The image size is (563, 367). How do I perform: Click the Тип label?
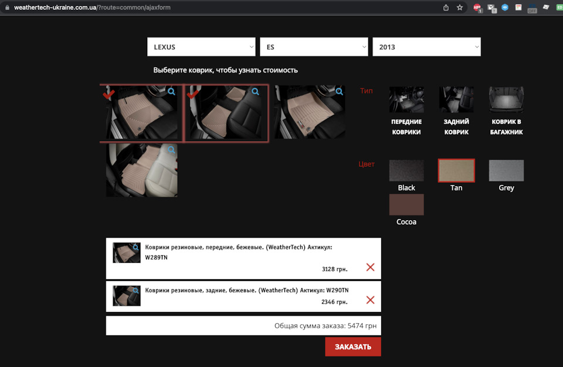[x=366, y=91]
